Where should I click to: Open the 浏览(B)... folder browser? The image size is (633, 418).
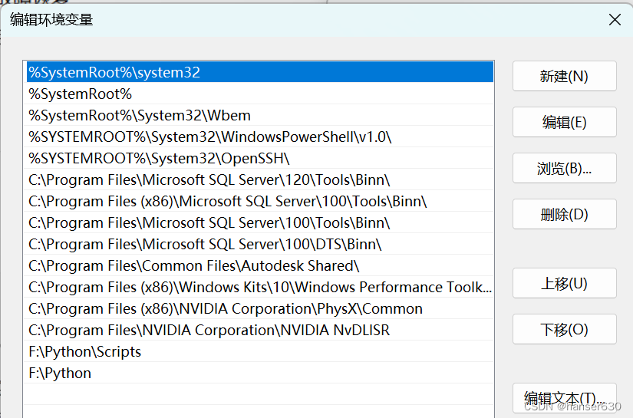pos(565,168)
